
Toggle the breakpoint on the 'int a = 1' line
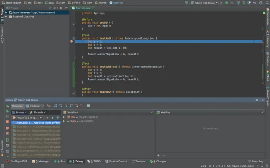pos(71,41)
